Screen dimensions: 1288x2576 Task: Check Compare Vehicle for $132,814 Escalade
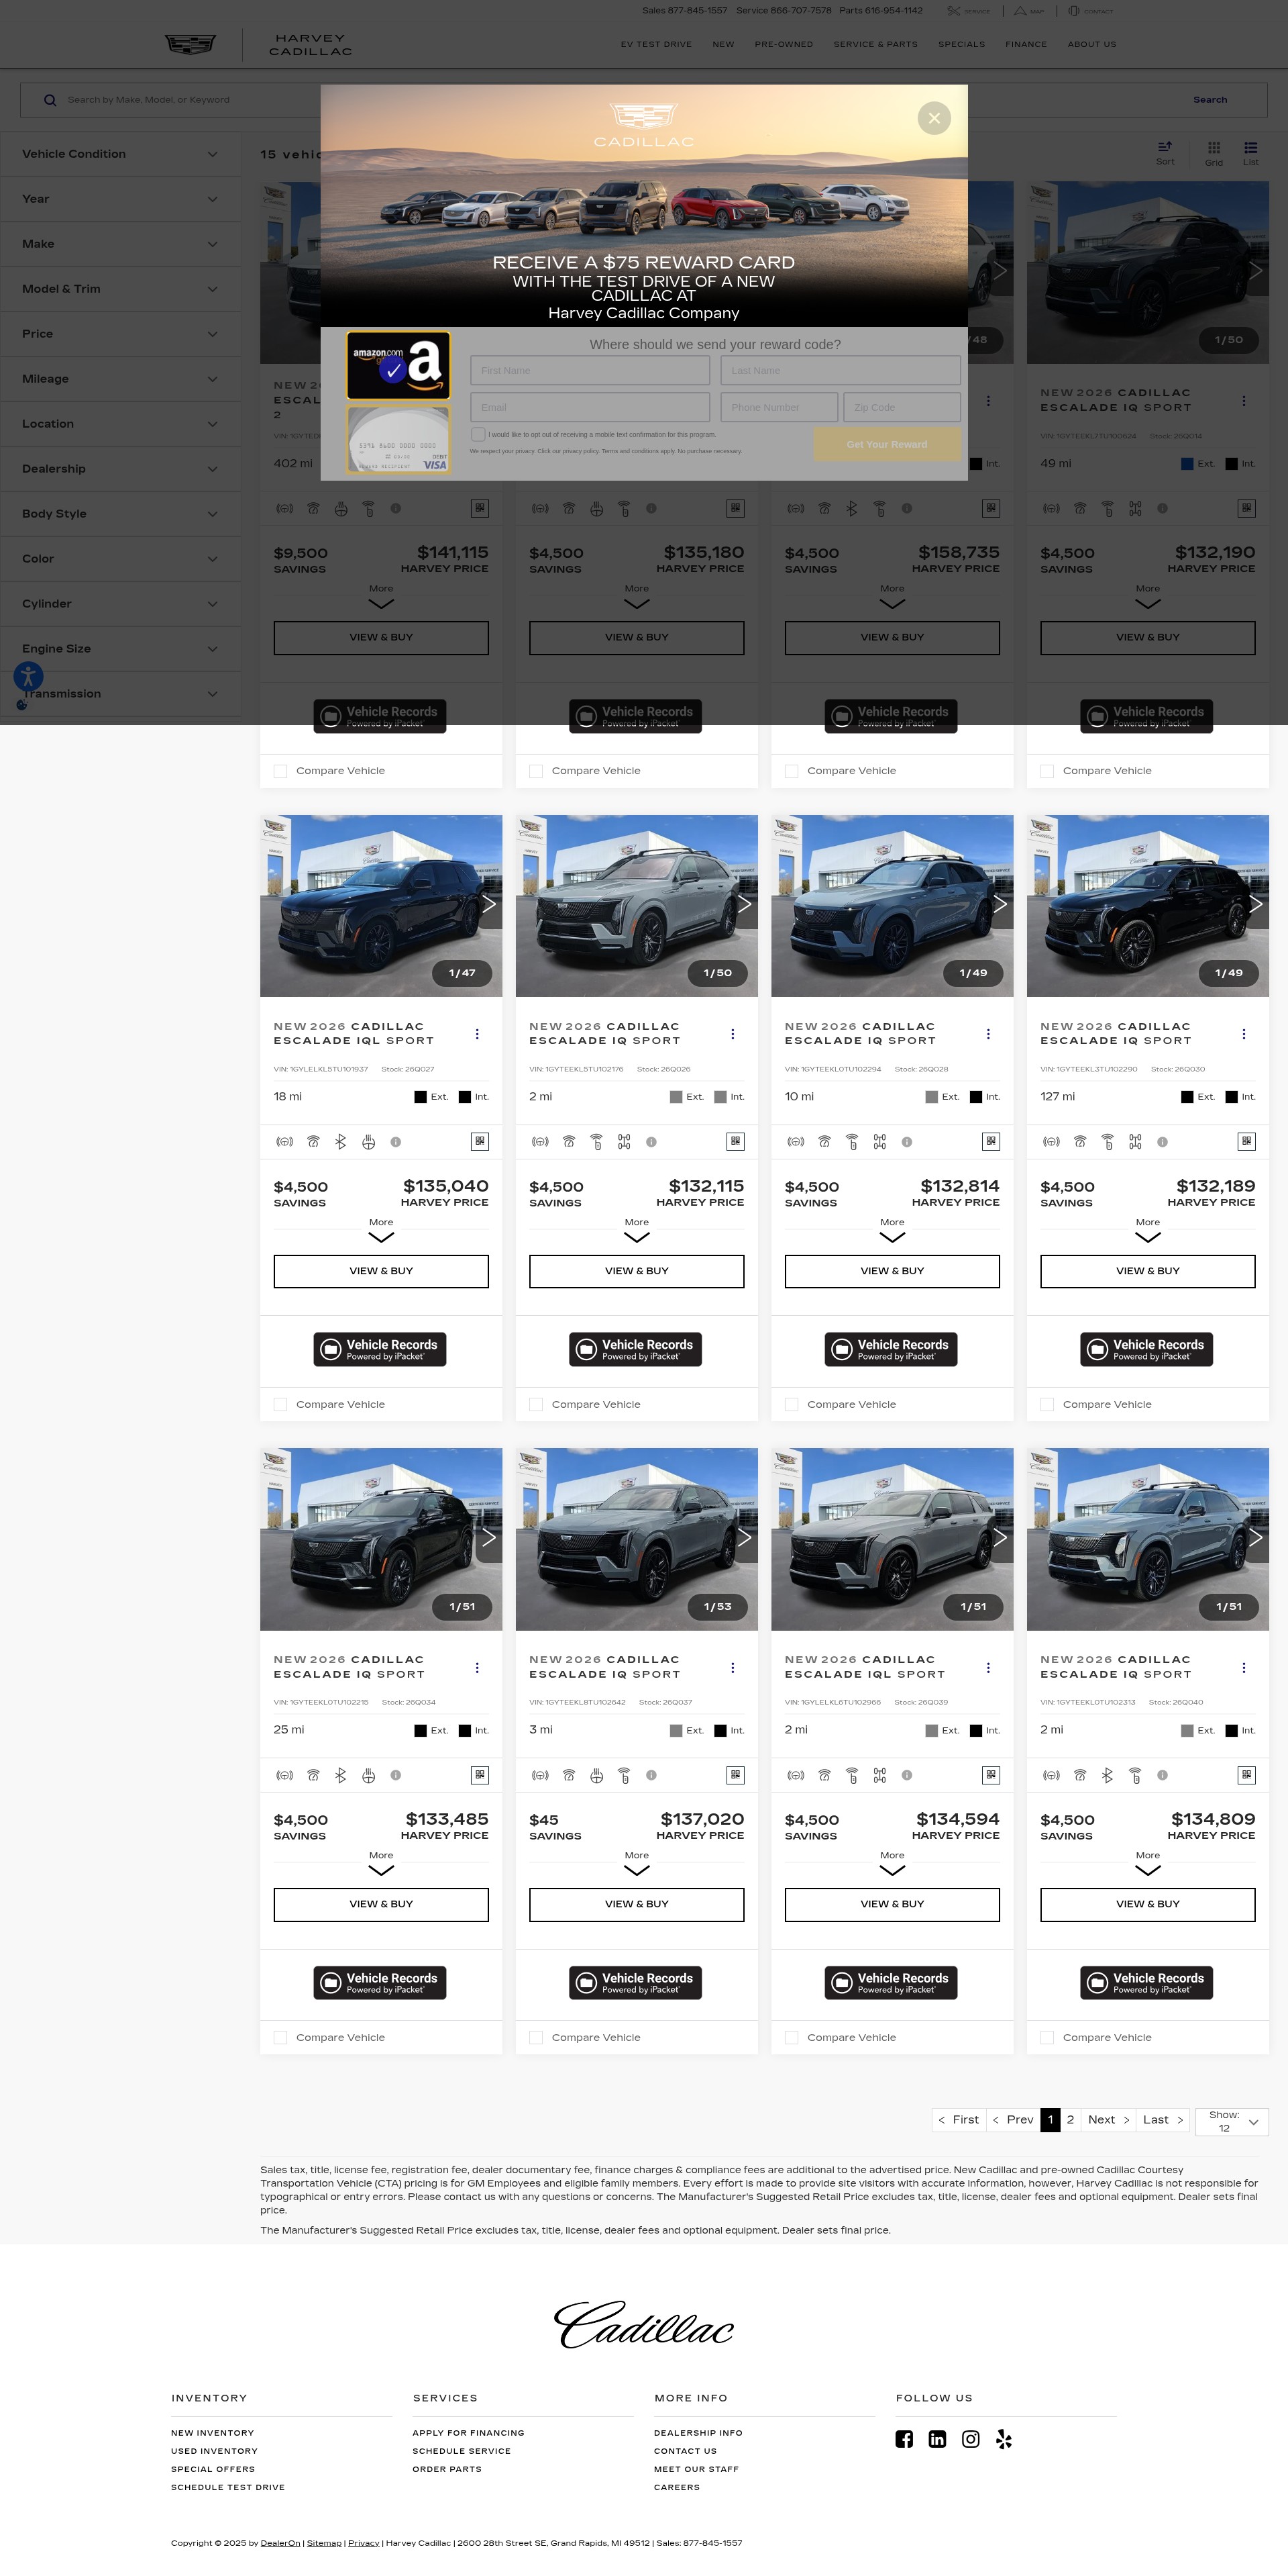click(792, 1404)
